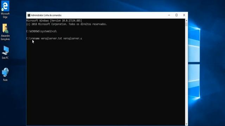Click the 'C:\WINDOWS\system32>cd\' line

pyautogui.click(x=41, y=31)
